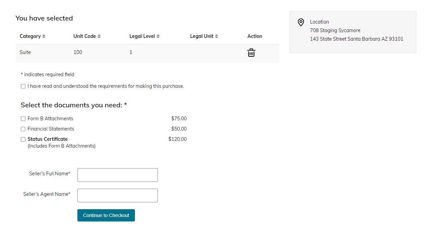The height and width of the screenshot is (229, 428).
Task: Sort by Legal Level using its sort arrows
Action: point(158,36)
